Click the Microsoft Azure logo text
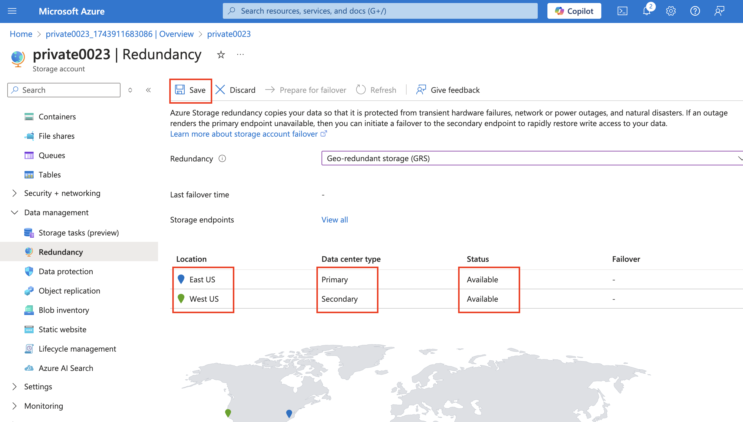Image resolution: width=743 pixels, height=422 pixels. (72, 11)
